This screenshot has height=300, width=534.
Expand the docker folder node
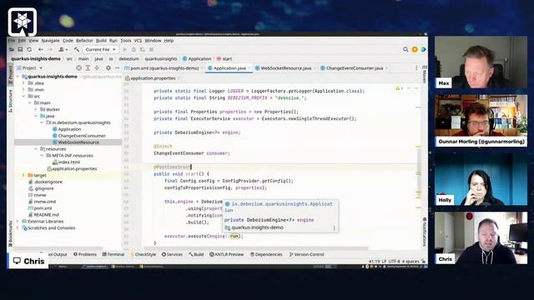click(x=35, y=109)
